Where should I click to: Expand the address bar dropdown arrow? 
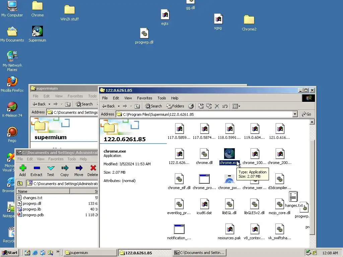click(x=295, y=114)
